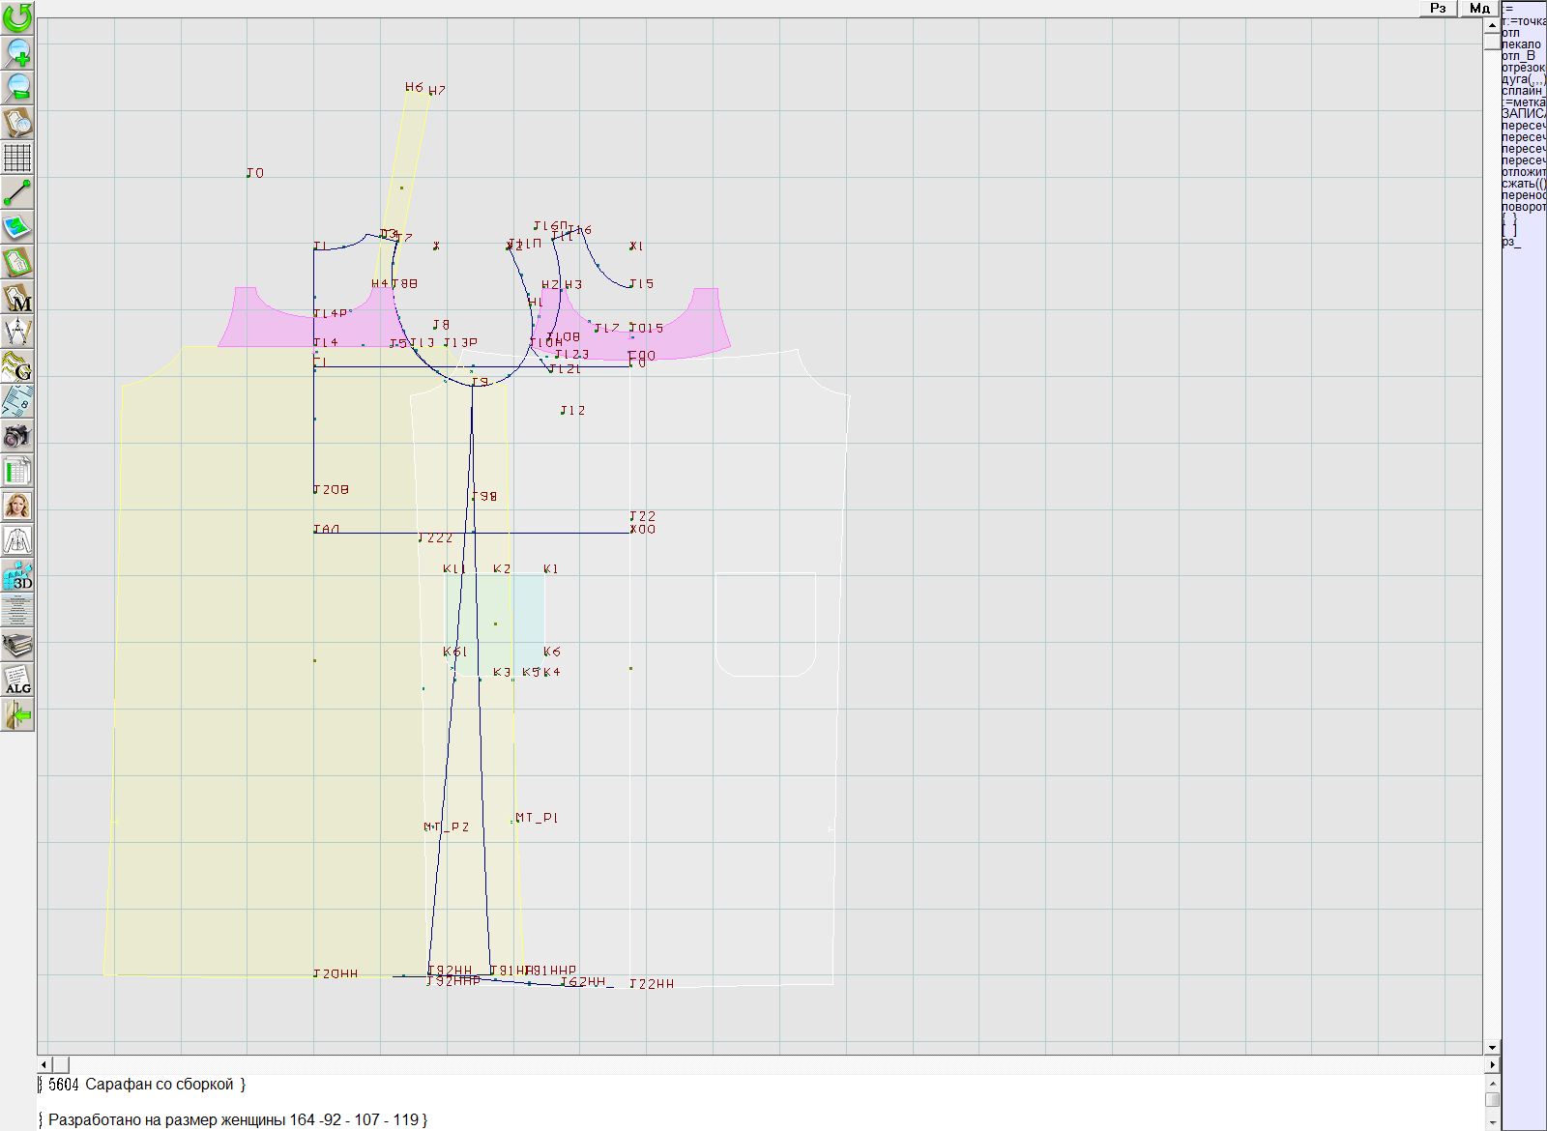Image resolution: width=1547 pixels, height=1131 pixels.
Task: Zoom out with the magnifier minus tool
Action: pyautogui.click(x=17, y=87)
